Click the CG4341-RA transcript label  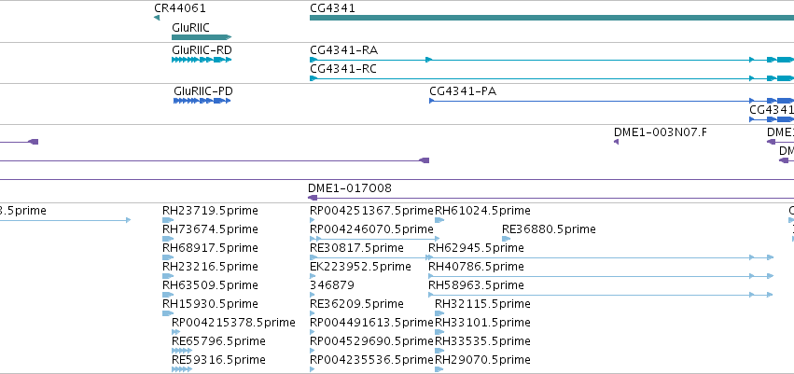click(344, 50)
